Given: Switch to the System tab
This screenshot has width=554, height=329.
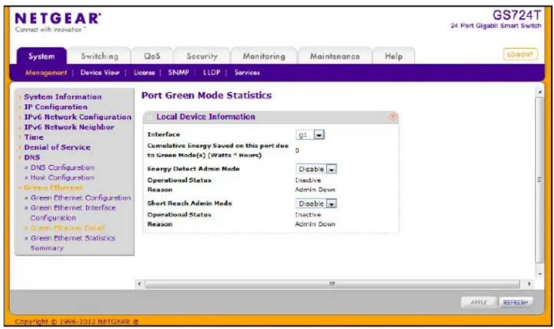Looking at the screenshot, I should (x=42, y=56).
